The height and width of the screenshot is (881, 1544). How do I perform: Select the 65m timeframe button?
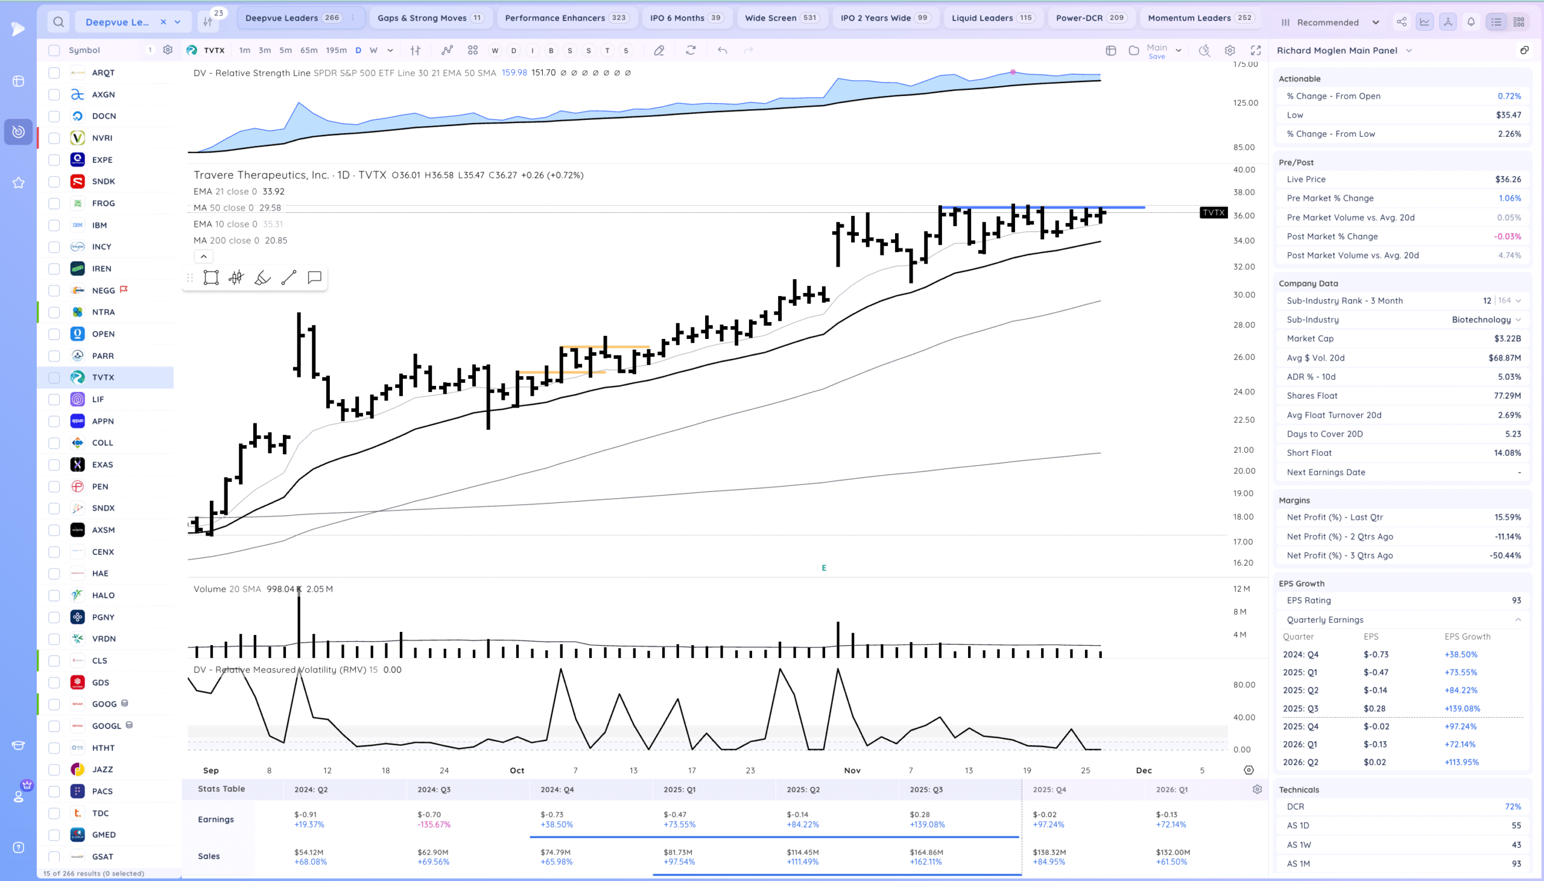(x=309, y=50)
